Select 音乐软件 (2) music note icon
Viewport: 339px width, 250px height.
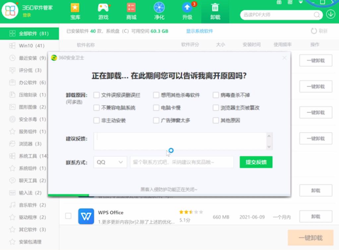12,205
